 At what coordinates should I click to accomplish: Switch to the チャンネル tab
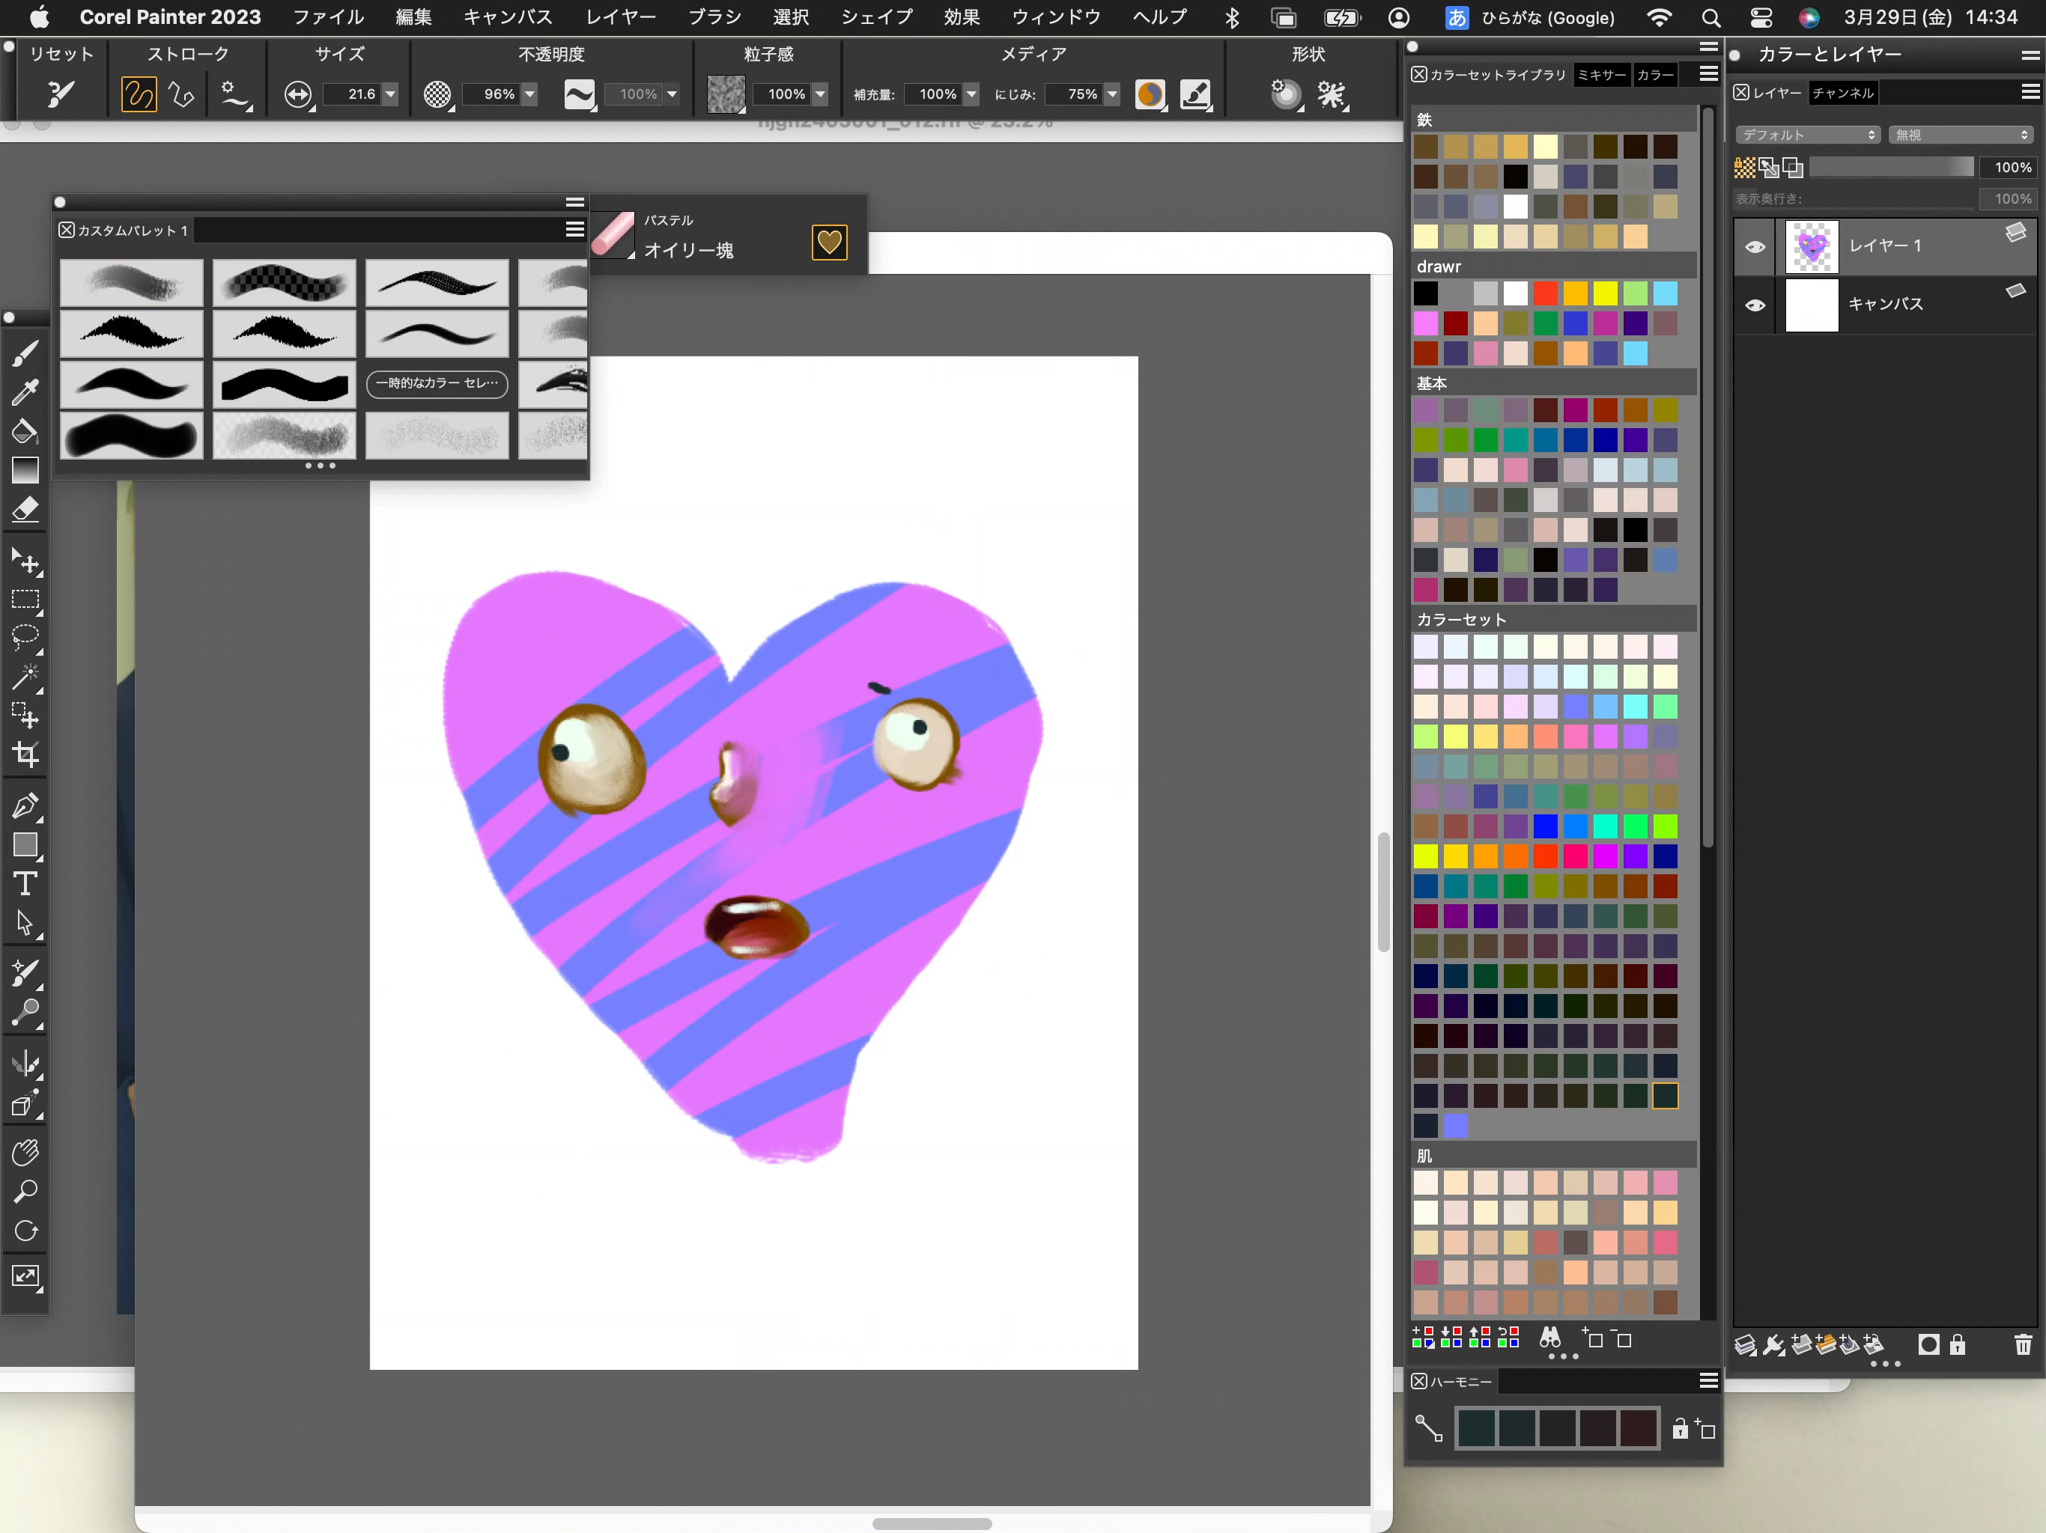click(1842, 93)
